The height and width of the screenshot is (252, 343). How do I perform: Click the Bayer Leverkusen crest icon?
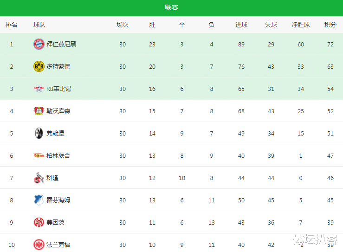(x=39, y=111)
